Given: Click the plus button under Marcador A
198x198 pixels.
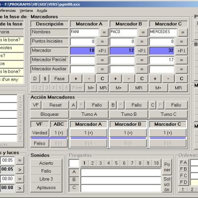Looking at the screenshot, I should coord(76,79).
